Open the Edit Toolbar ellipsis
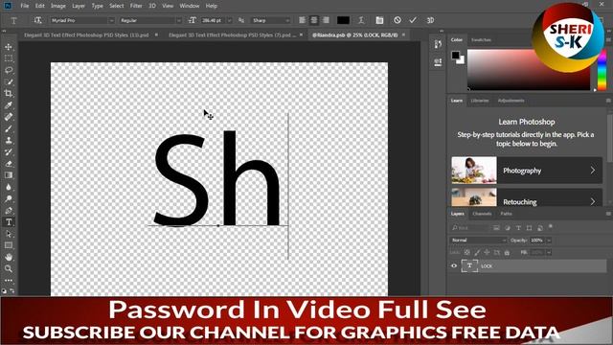613x345 pixels. 9,281
